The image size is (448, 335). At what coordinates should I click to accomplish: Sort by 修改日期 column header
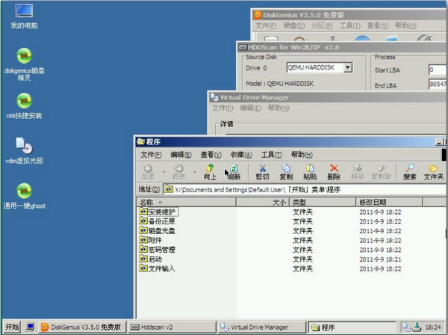point(389,202)
